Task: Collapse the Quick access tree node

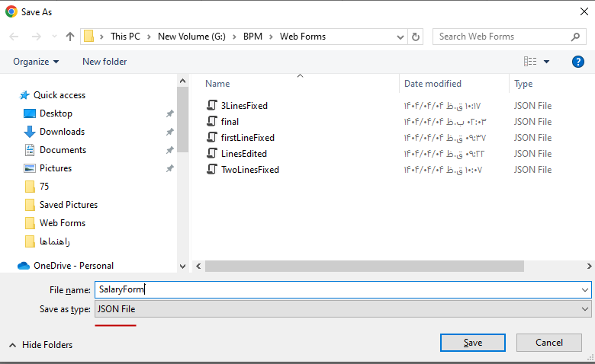Action: [11, 95]
